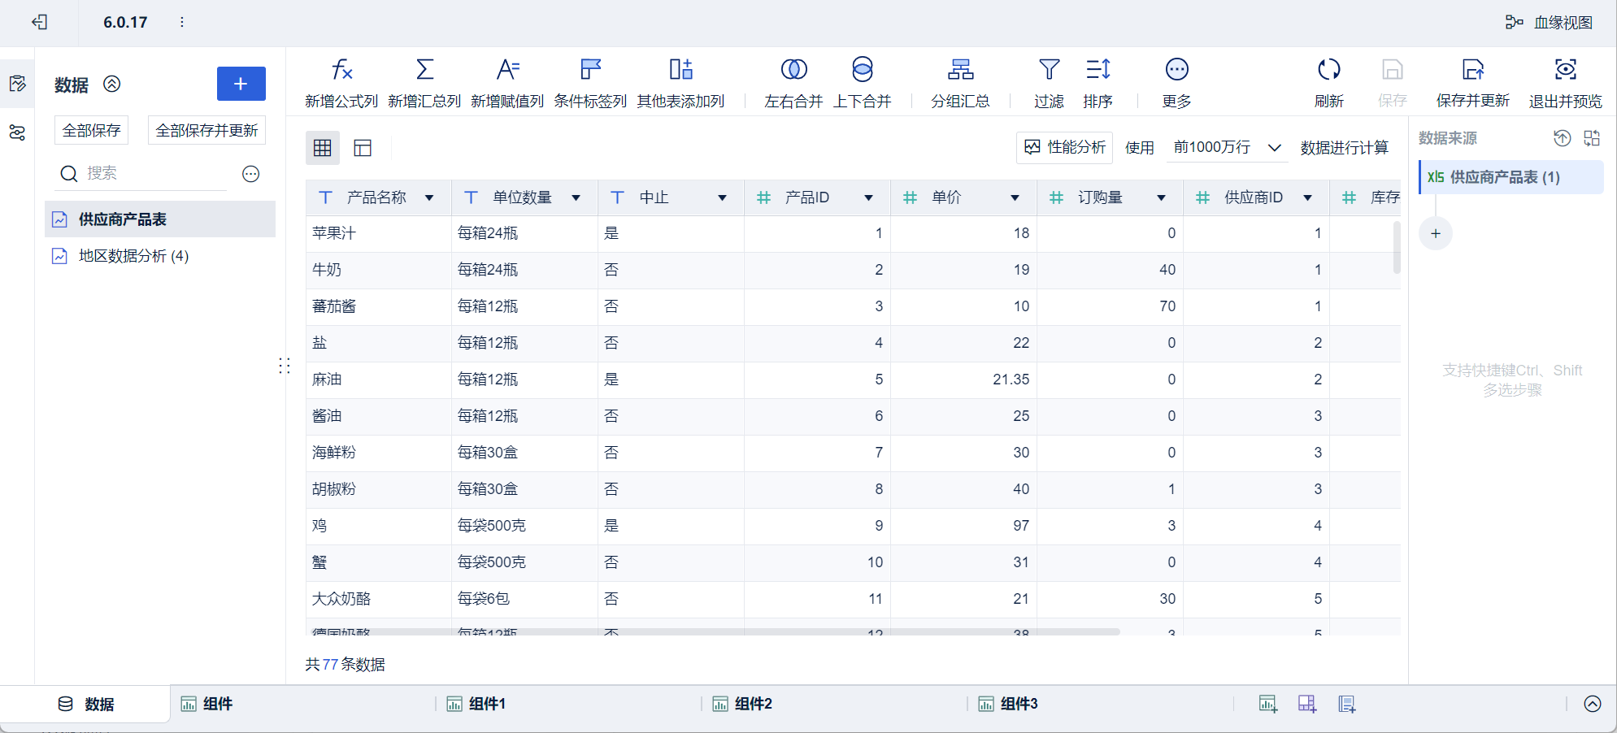Switch to the structure layout view

(x=363, y=148)
